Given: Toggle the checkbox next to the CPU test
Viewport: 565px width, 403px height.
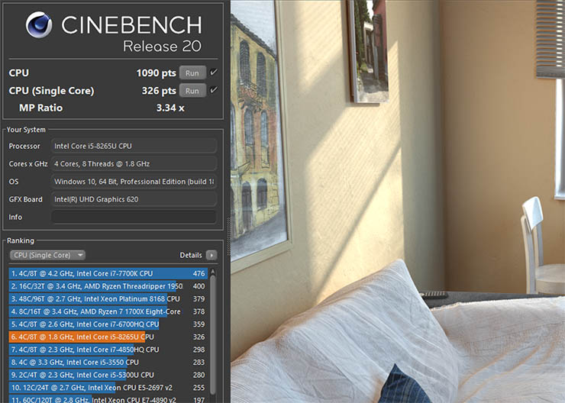Looking at the screenshot, I should pyautogui.click(x=214, y=73).
